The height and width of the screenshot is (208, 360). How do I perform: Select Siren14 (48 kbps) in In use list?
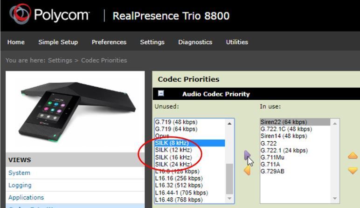tap(295, 136)
